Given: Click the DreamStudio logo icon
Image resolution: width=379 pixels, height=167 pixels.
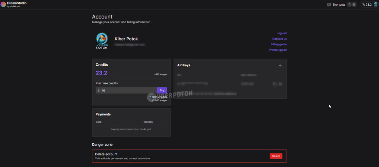Looking at the screenshot, I should 3,4.
